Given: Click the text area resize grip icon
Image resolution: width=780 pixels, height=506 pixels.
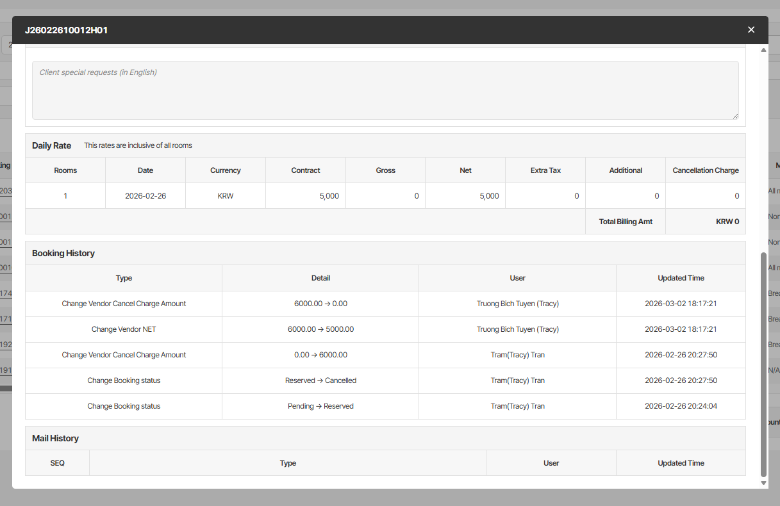Looking at the screenshot, I should coord(735,116).
